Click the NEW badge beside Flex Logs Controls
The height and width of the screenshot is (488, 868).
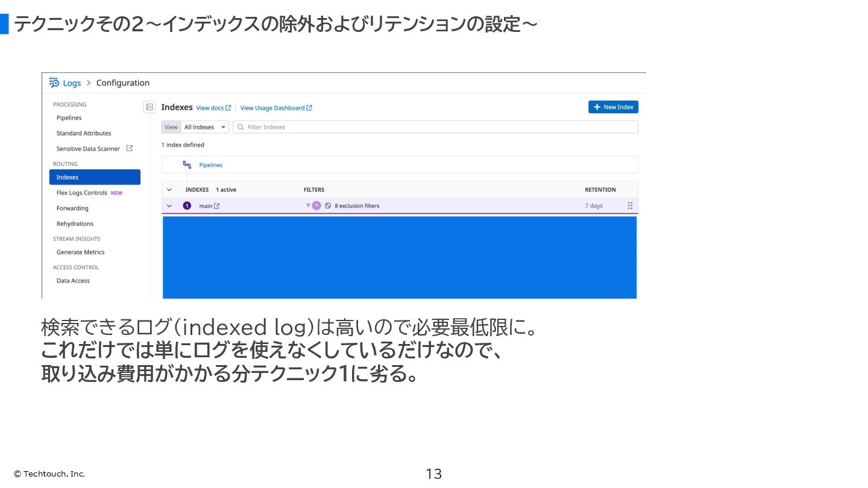coord(116,193)
